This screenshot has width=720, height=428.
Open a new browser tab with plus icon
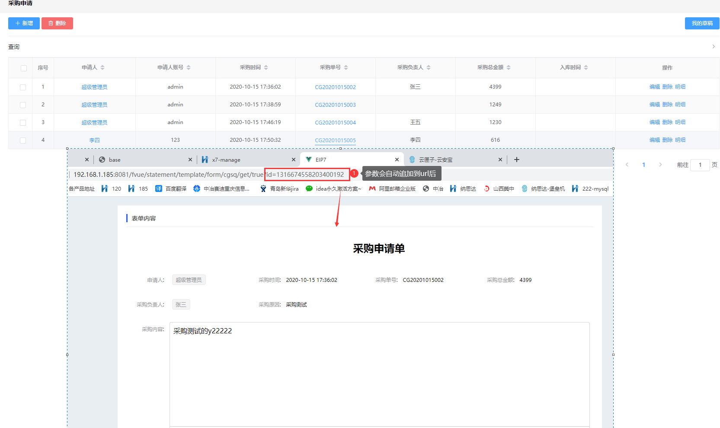(516, 160)
